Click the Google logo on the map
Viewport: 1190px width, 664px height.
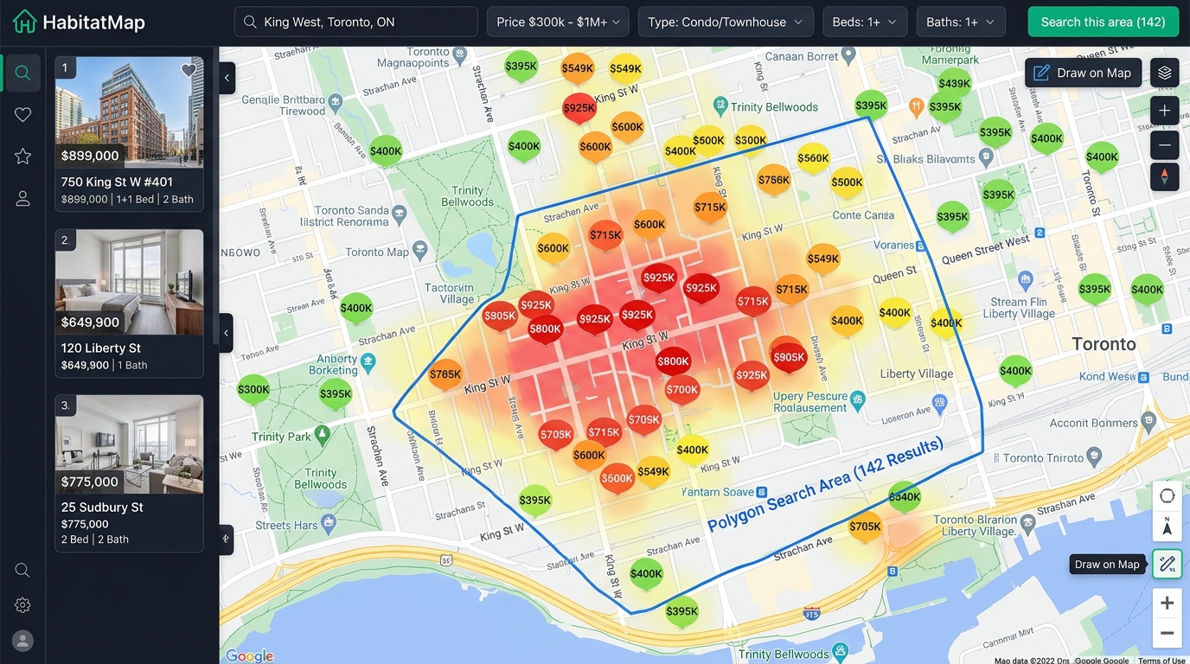pyautogui.click(x=250, y=655)
